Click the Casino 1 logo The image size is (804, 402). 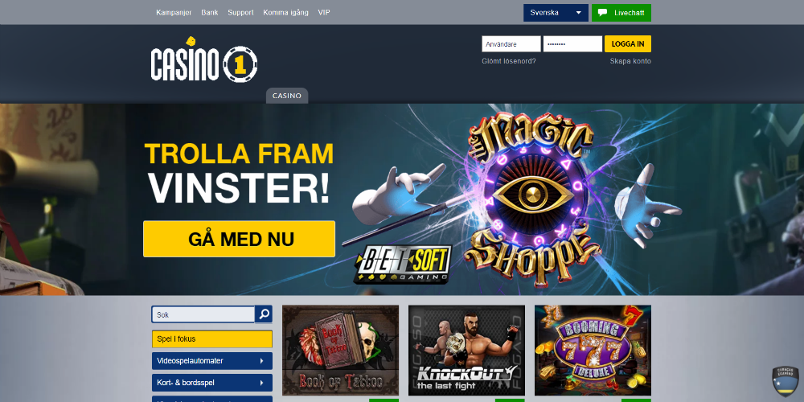point(204,60)
